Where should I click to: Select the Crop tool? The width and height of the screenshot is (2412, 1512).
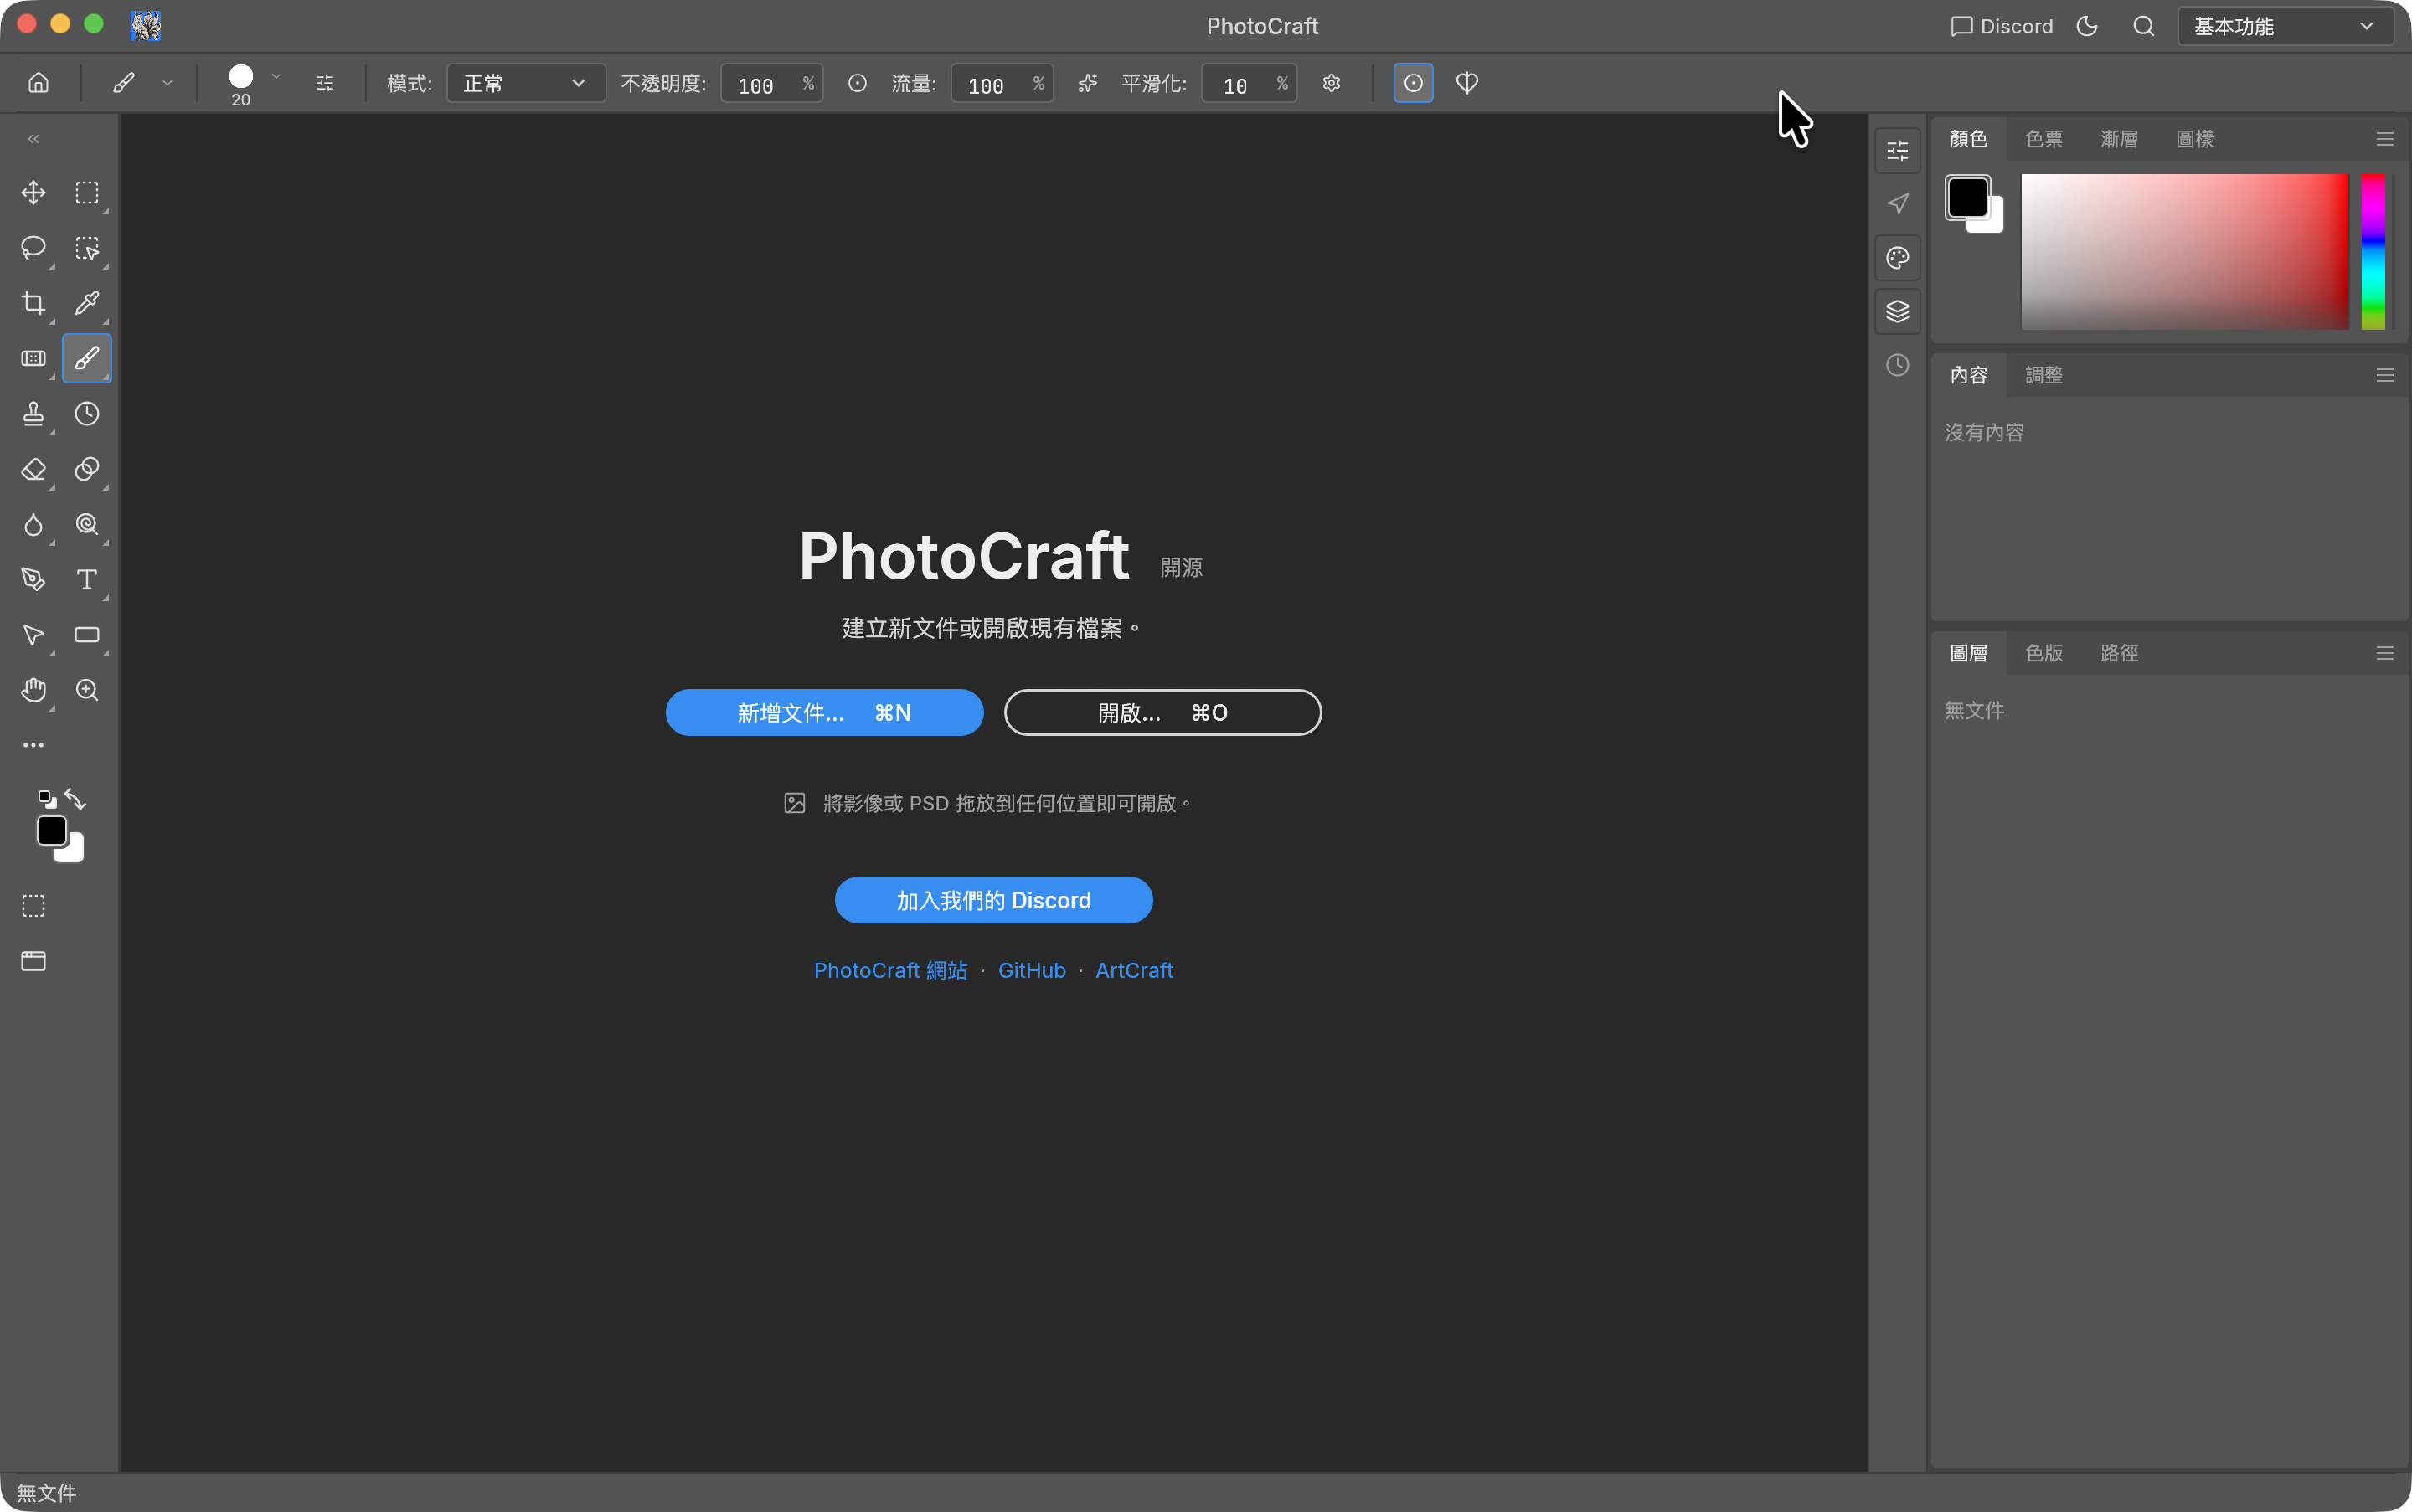33,303
